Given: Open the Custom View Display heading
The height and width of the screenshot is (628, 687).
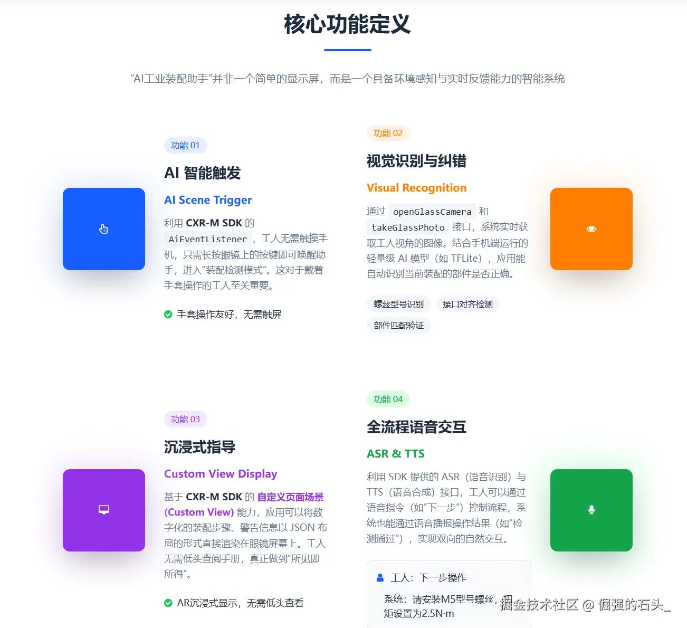Looking at the screenshot, I should click(x=221, y=474).
